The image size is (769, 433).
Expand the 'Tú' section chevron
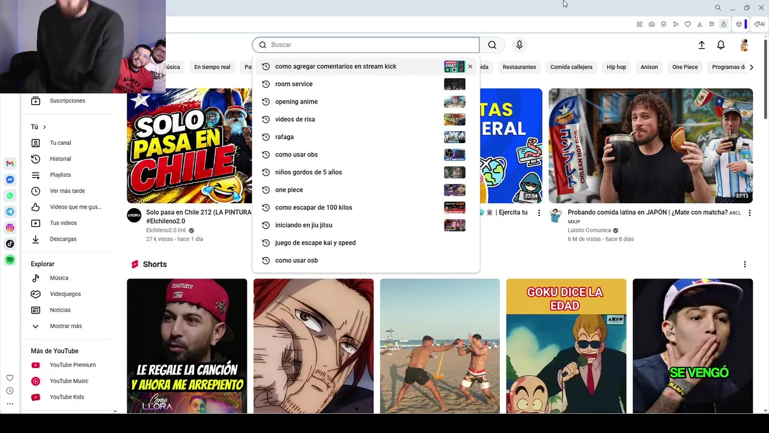pos(44,127)
